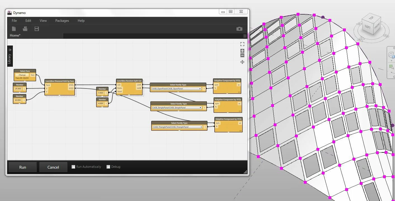Zoom out with the minus canvas icon
The height and width of the screenshot is (201, 395).
(x=242, y=55)
